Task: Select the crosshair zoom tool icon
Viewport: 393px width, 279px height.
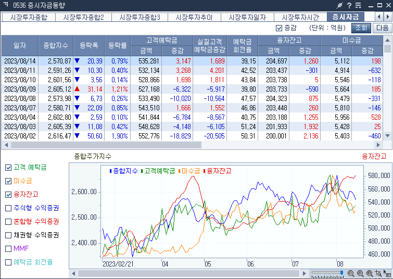Action: click(x=378, y=273)
